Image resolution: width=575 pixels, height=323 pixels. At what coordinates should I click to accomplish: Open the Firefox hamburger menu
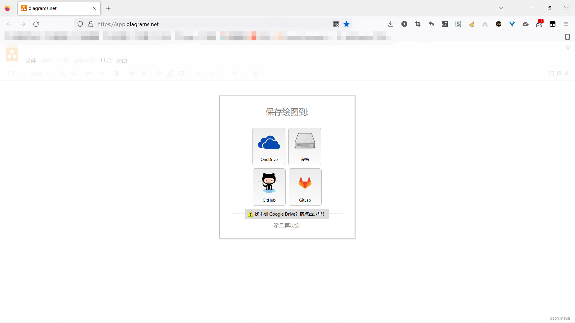tap(566, 24)
